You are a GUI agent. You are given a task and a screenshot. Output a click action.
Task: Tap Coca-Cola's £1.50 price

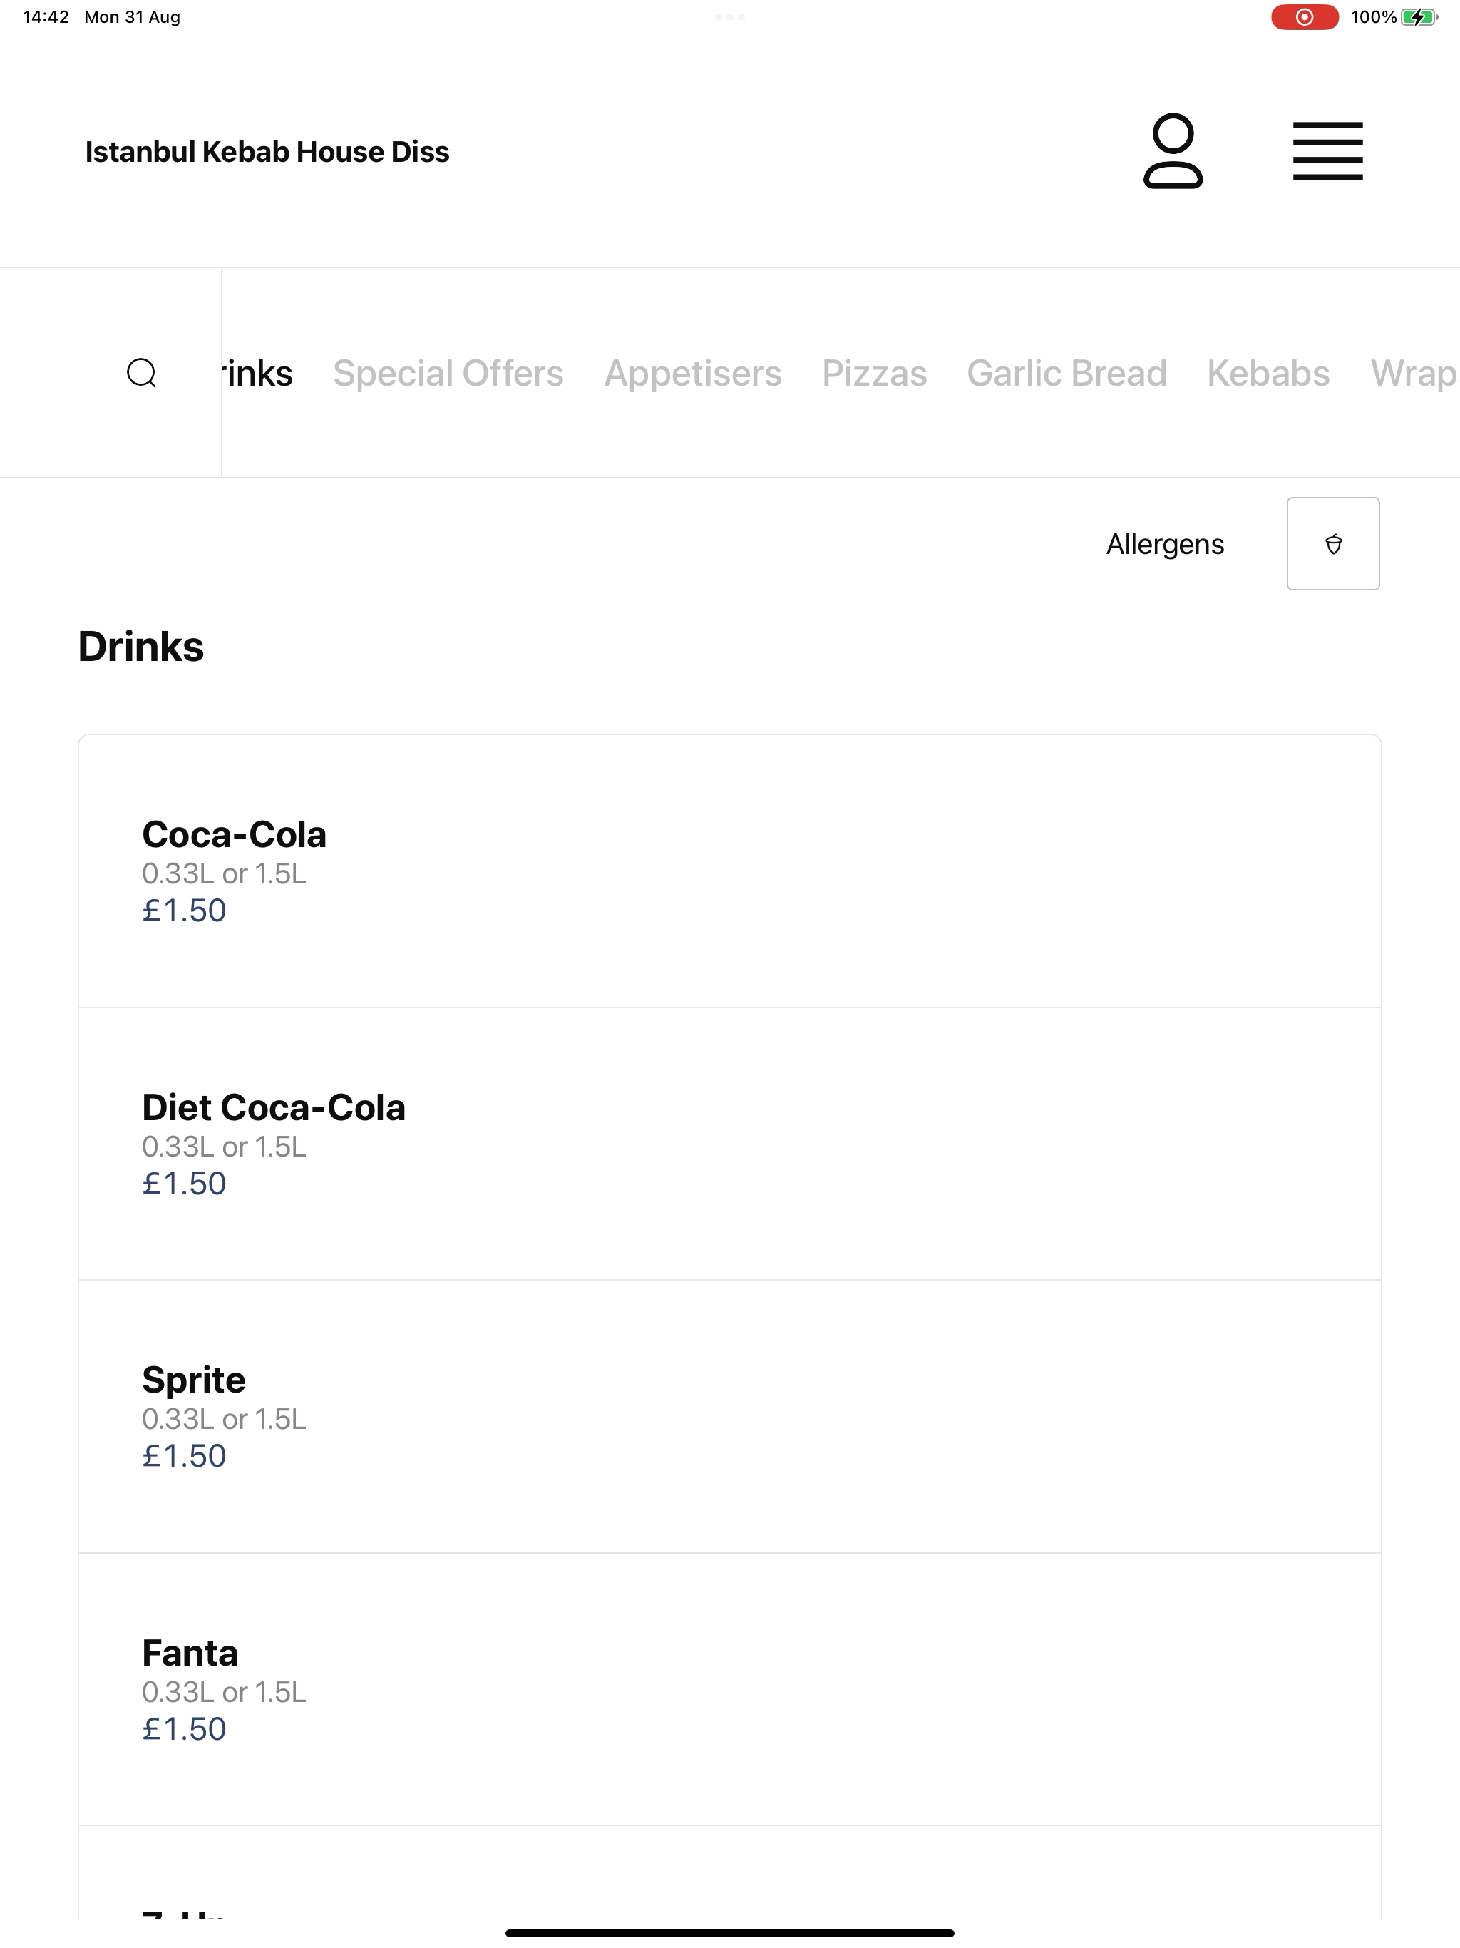pos(184,910)
